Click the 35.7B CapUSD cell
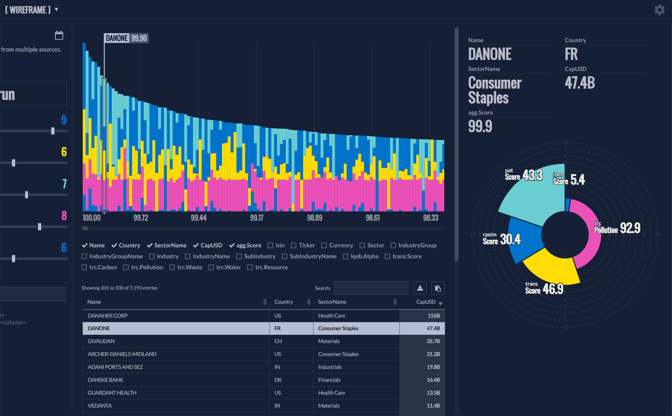The image size is (672, 416). (422, 341)
